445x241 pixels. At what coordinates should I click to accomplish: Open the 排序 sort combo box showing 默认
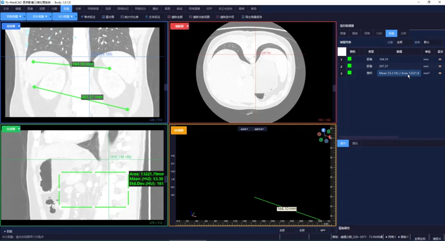pyautogui.click(x=432, y=42)
